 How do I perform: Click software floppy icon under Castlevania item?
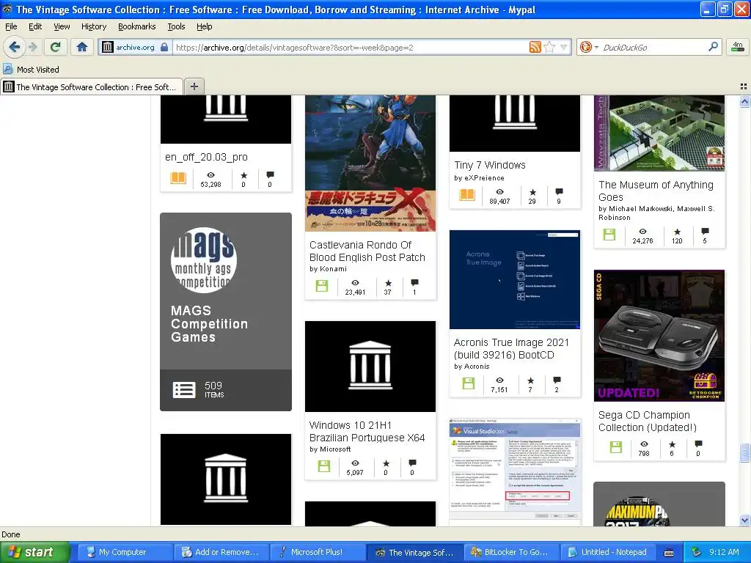pyautogui.click(x=322, y=286)
